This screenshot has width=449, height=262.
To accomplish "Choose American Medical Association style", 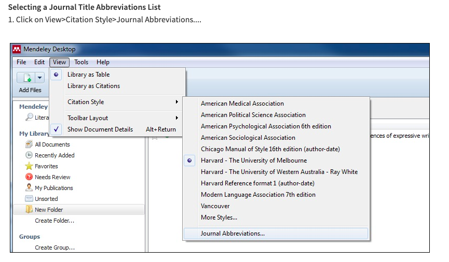I will tap(242, 104).
